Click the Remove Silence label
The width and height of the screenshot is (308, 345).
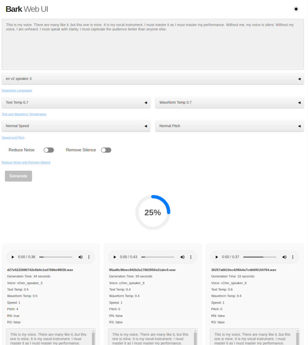[x=81, y=150]
